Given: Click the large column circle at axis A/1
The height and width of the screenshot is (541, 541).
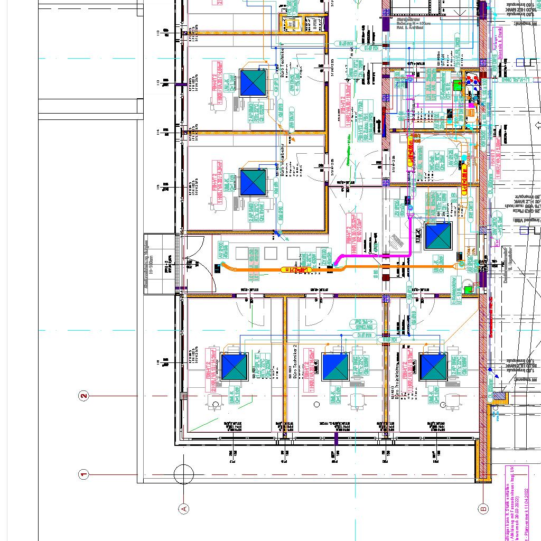Looking at the screenshot, I should (184, 474).
